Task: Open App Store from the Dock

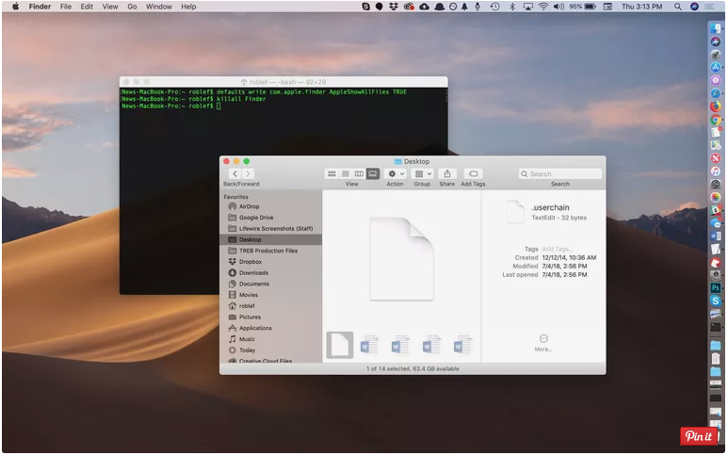Action: 716,68
